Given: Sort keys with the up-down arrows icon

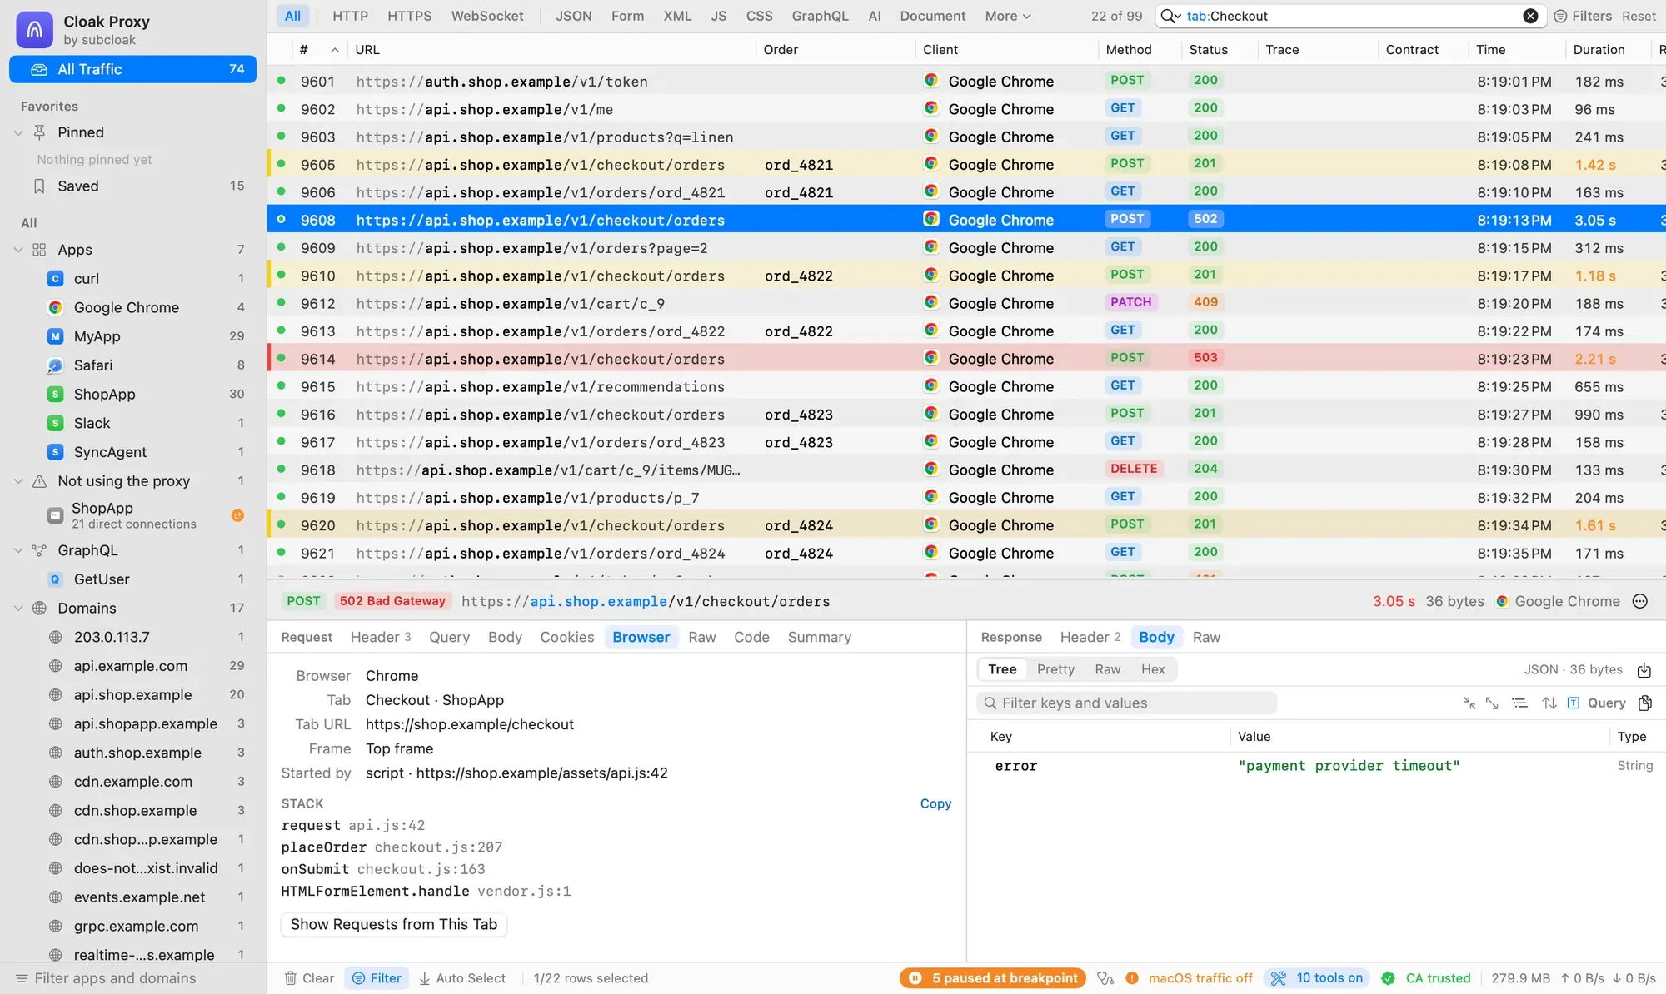Looking at the screenshot, I should [x=1549, y=703].
